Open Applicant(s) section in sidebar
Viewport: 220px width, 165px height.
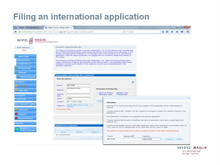[x=25, y=56]
